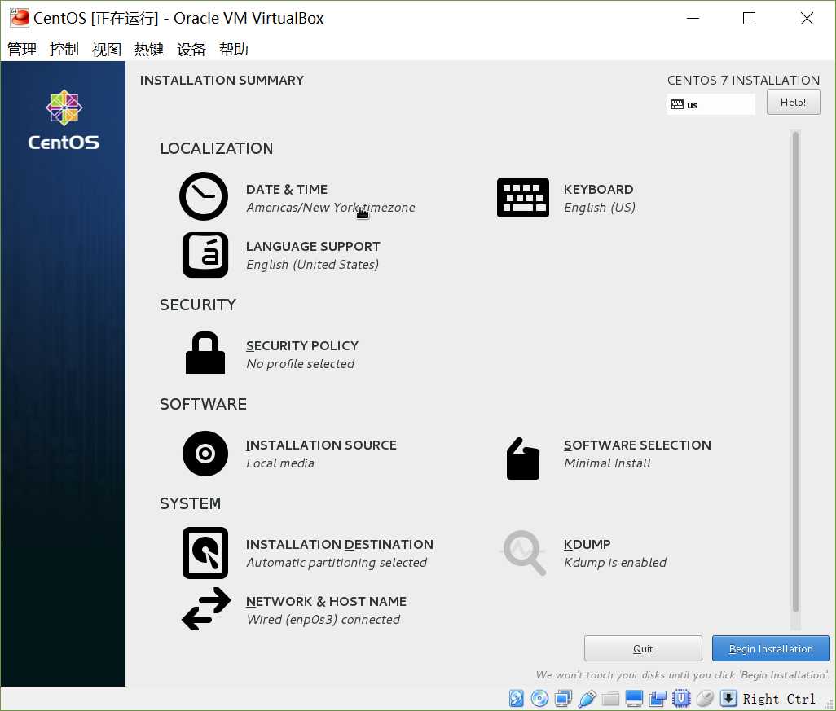Viewport: 836px width, 711px height.
Task: Click 'English (US)' keyboard text
Action: point(600,208)
